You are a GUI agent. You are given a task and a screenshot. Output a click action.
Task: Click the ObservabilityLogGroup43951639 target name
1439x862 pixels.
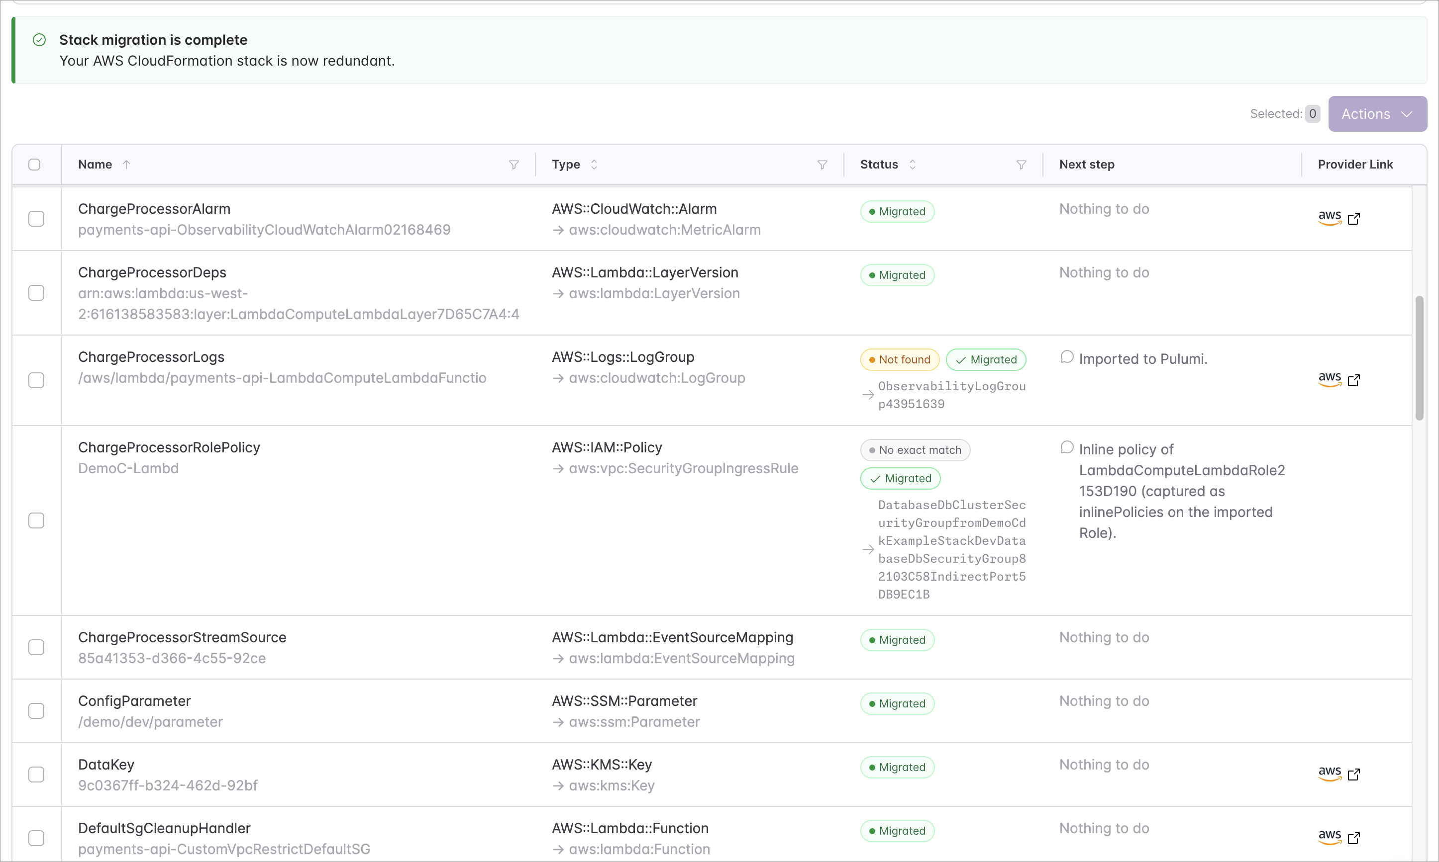click(952, 395)
